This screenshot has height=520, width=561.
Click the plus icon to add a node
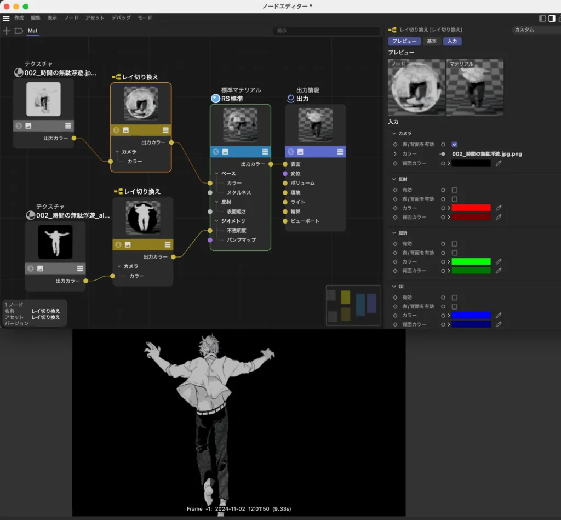pos(7,31)
